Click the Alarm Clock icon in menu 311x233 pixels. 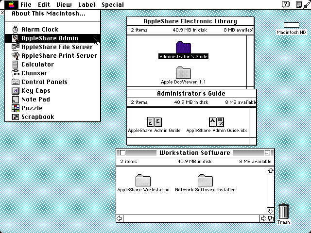(x=15, y=30)
